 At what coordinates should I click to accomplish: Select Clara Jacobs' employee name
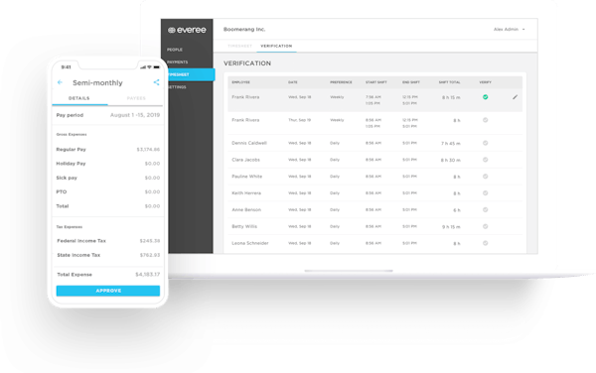tap(246, 160)
